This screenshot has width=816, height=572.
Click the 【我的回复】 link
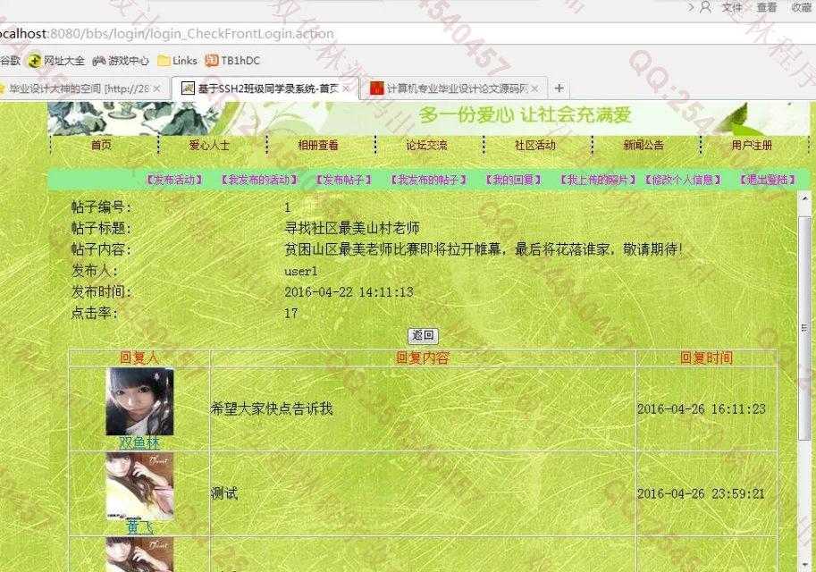tap(514, 180)
